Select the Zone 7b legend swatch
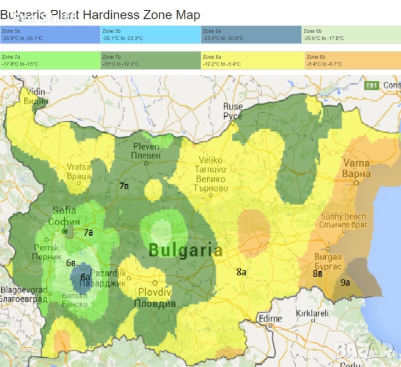401x367 pixels. pyautogui.click(x=150, y=60)
